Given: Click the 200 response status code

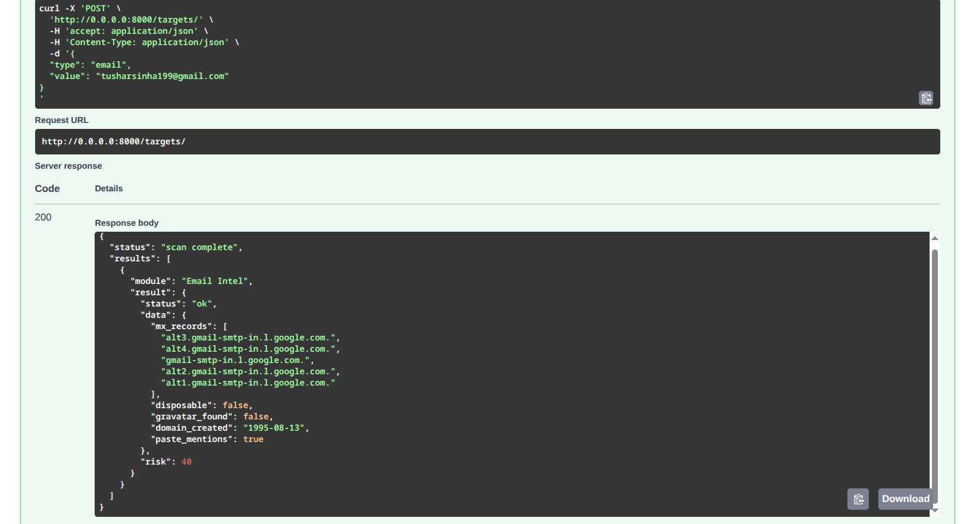Looking at the screenshot, I should 43,217.
